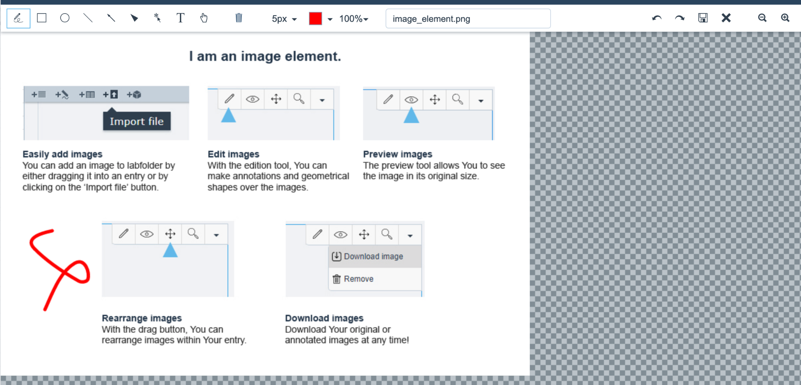This screenshot has height=385, width=801.
Task: Select the freehand pencil drawing tool
Action: coord(18,18)
